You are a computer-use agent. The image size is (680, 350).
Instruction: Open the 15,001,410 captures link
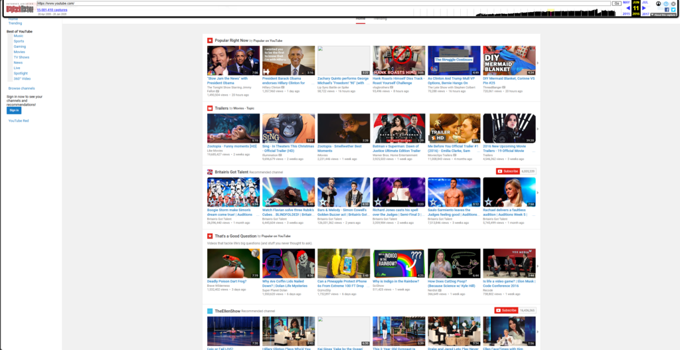(51, 10)
